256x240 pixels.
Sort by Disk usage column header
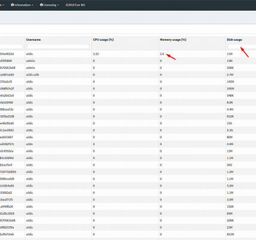pyautogui.click(x=234, y=40)
